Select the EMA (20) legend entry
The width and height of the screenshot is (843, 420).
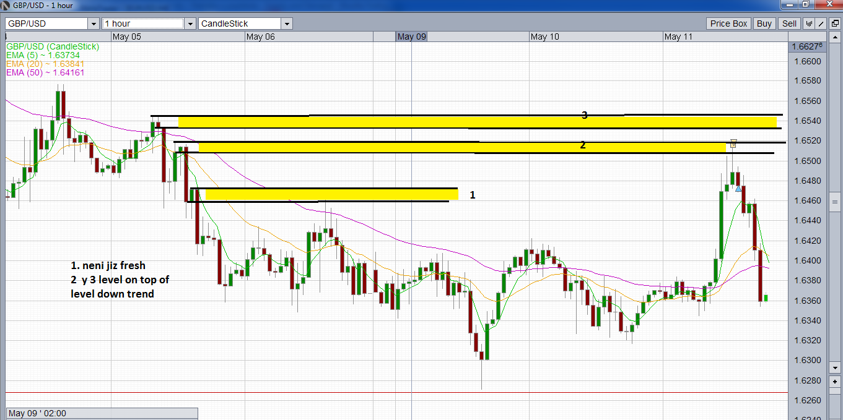coord(45,64)
